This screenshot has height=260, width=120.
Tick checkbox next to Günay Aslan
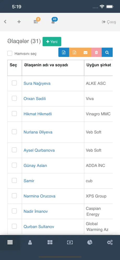[14, 165]
